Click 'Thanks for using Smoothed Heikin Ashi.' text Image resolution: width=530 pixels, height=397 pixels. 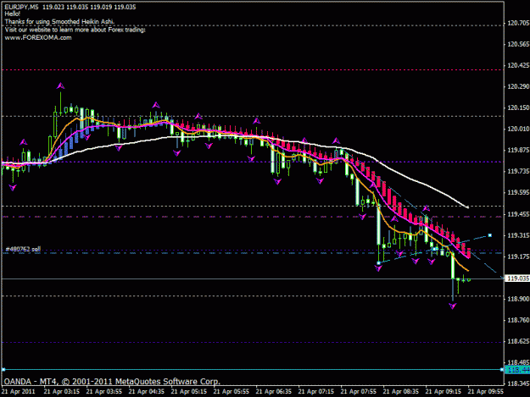coord(59,22)
